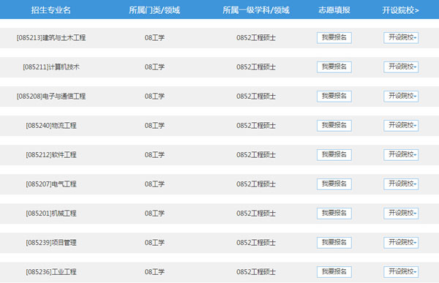Select the [085212]软件工程 major name

pos(51,155)
